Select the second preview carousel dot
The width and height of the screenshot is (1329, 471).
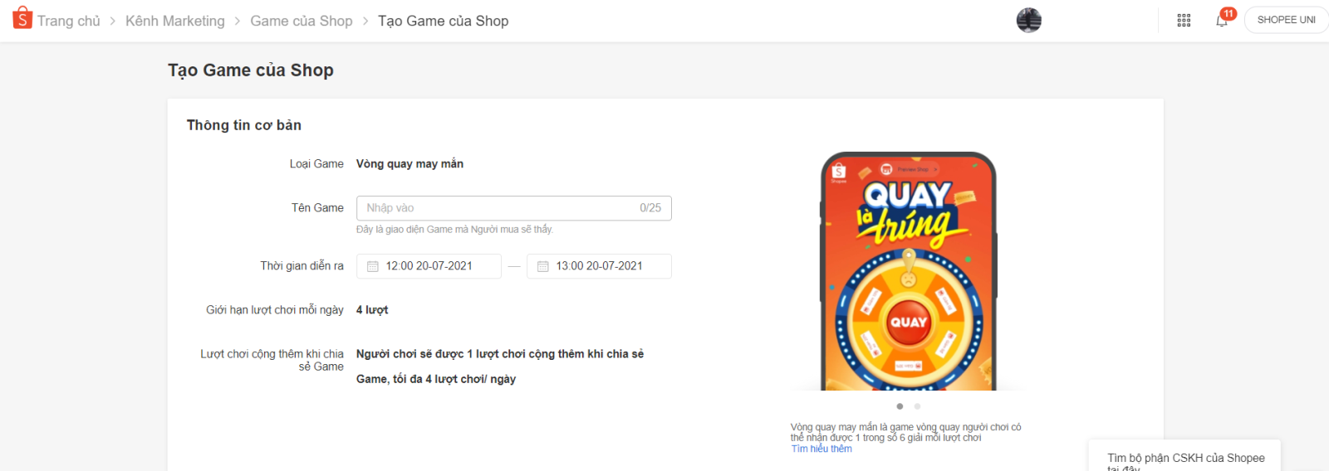tap(917, 406)
